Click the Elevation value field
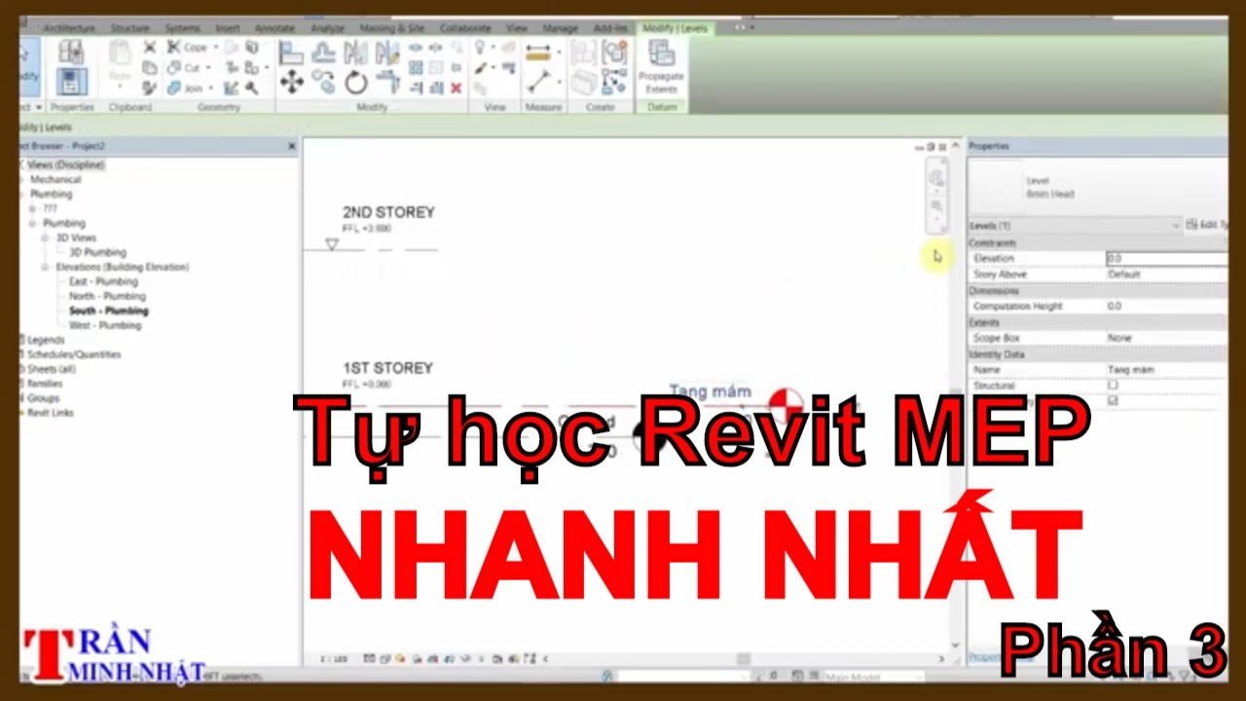1246x701 pixels. click(1165, 258)
